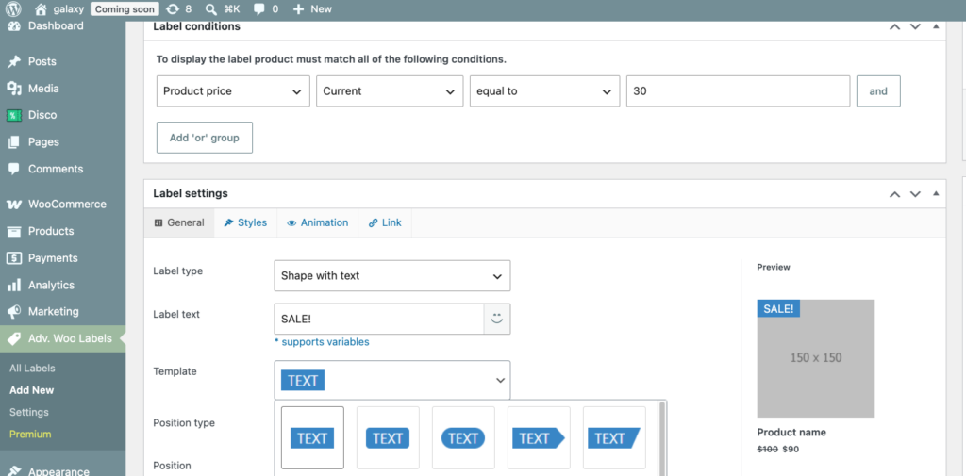Click the template list scrollbar
Screen dimensions: 966x476
[x=662, y=438]
